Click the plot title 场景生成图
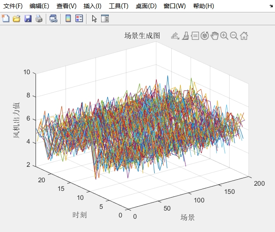This screenshot has height=232, width=275. [142, 36]
